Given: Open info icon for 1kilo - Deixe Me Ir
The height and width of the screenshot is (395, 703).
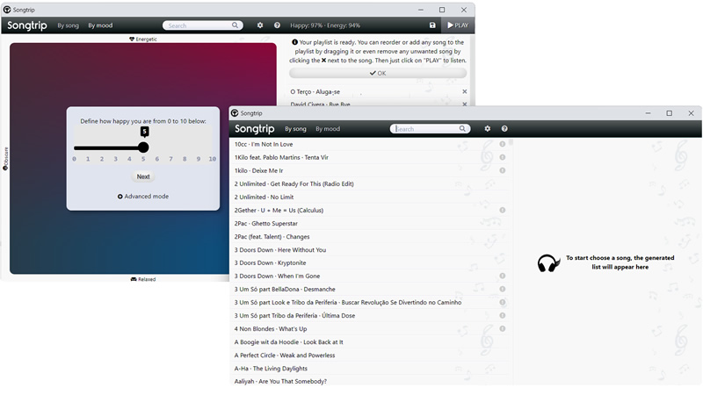Looking at the screenshot, I should coord(502,170).
